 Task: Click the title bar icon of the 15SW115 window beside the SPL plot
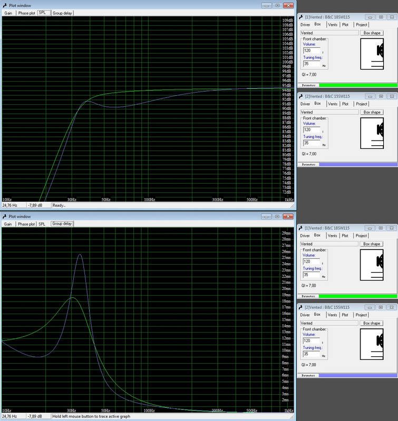tap(301, 96)
